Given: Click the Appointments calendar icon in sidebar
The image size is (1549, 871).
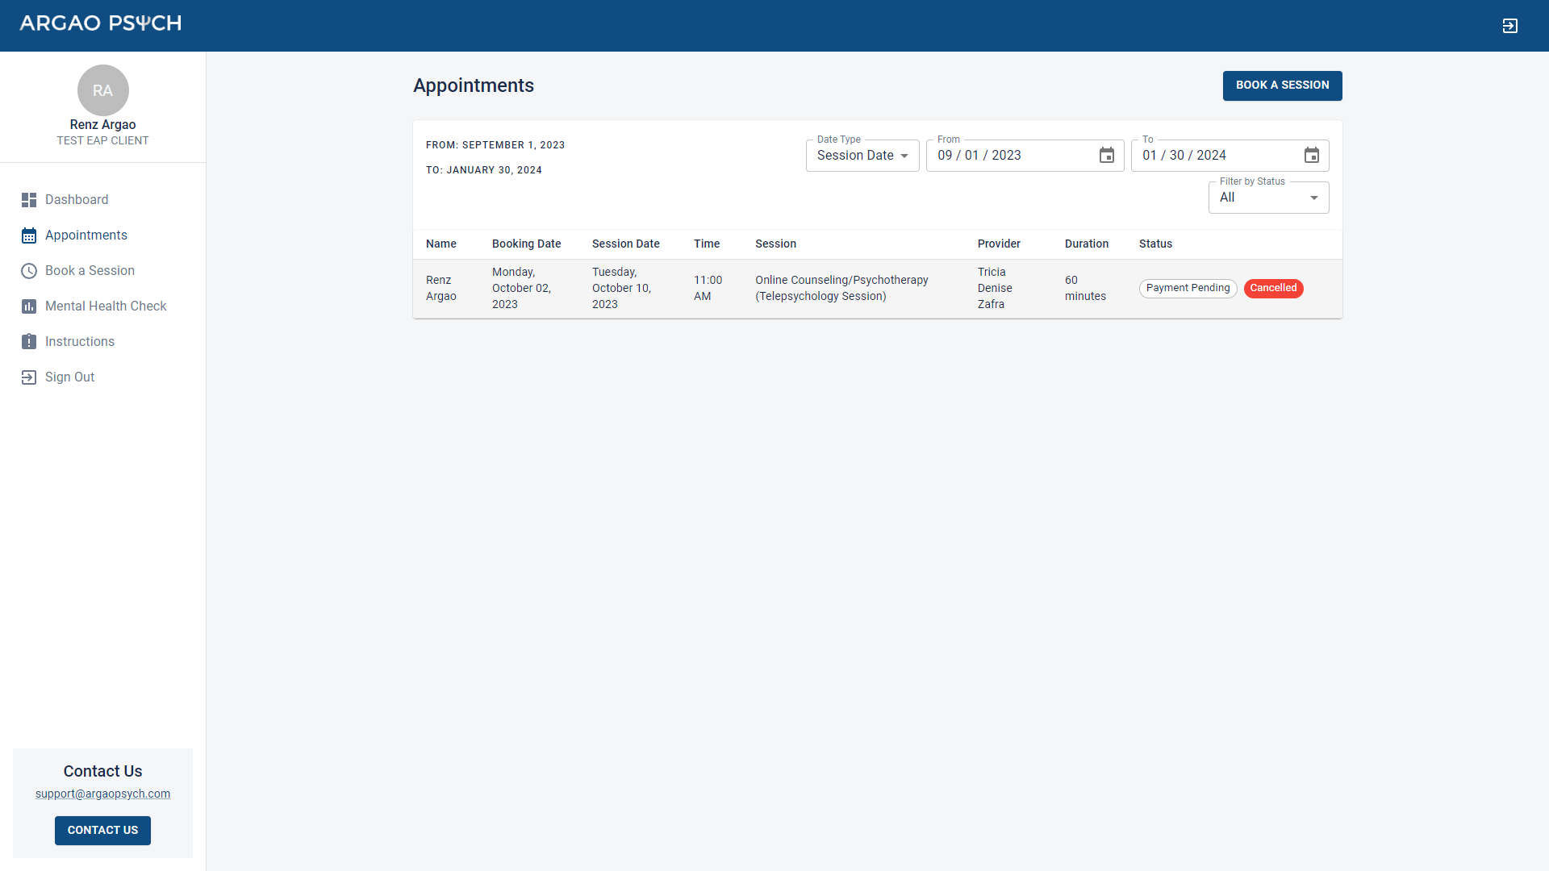Looking at the screenshot, I should [29, 235].
